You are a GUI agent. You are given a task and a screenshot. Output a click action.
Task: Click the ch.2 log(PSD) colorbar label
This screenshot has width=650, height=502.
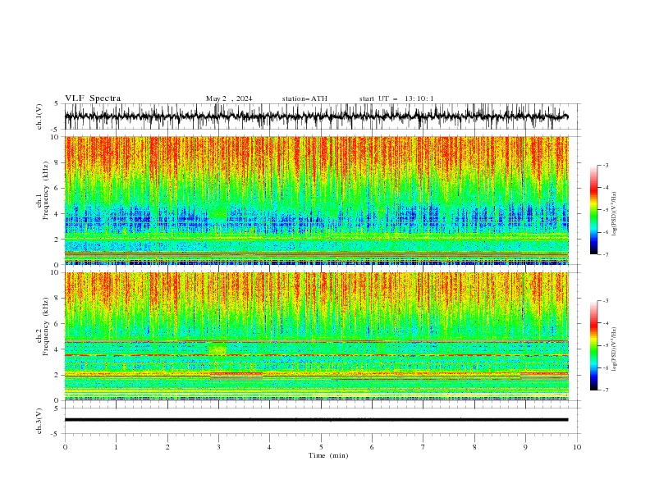[615, 349]
